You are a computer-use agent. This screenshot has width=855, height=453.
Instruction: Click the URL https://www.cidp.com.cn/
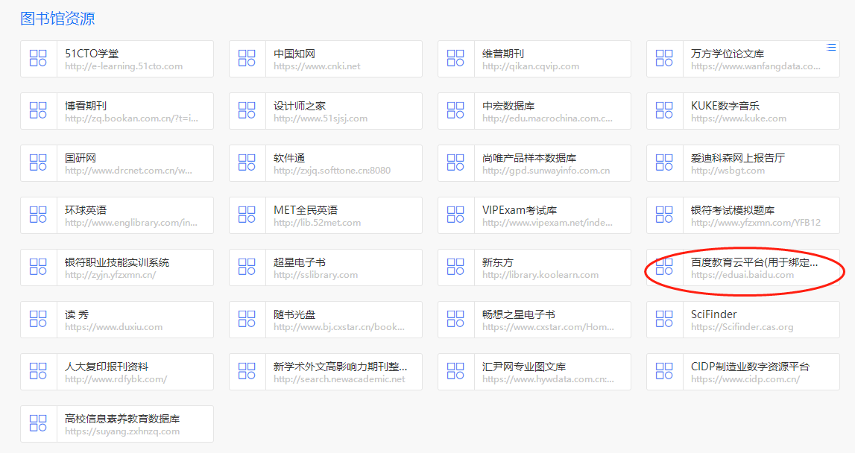click(745, 378)
